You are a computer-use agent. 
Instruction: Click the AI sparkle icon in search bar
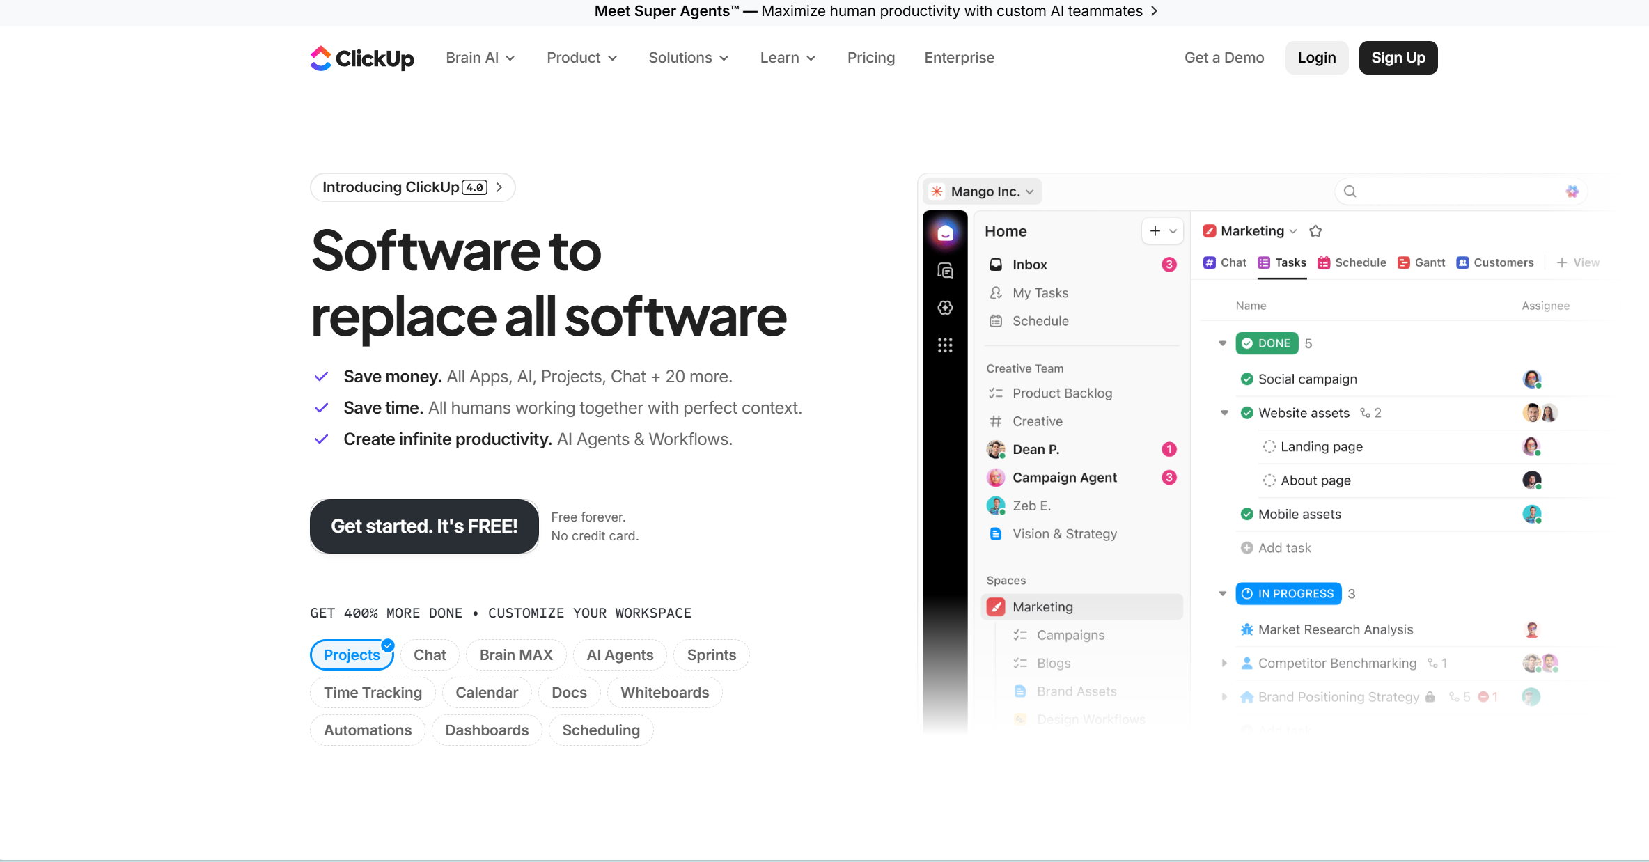pyautogui.click(x=1572, y=191)
